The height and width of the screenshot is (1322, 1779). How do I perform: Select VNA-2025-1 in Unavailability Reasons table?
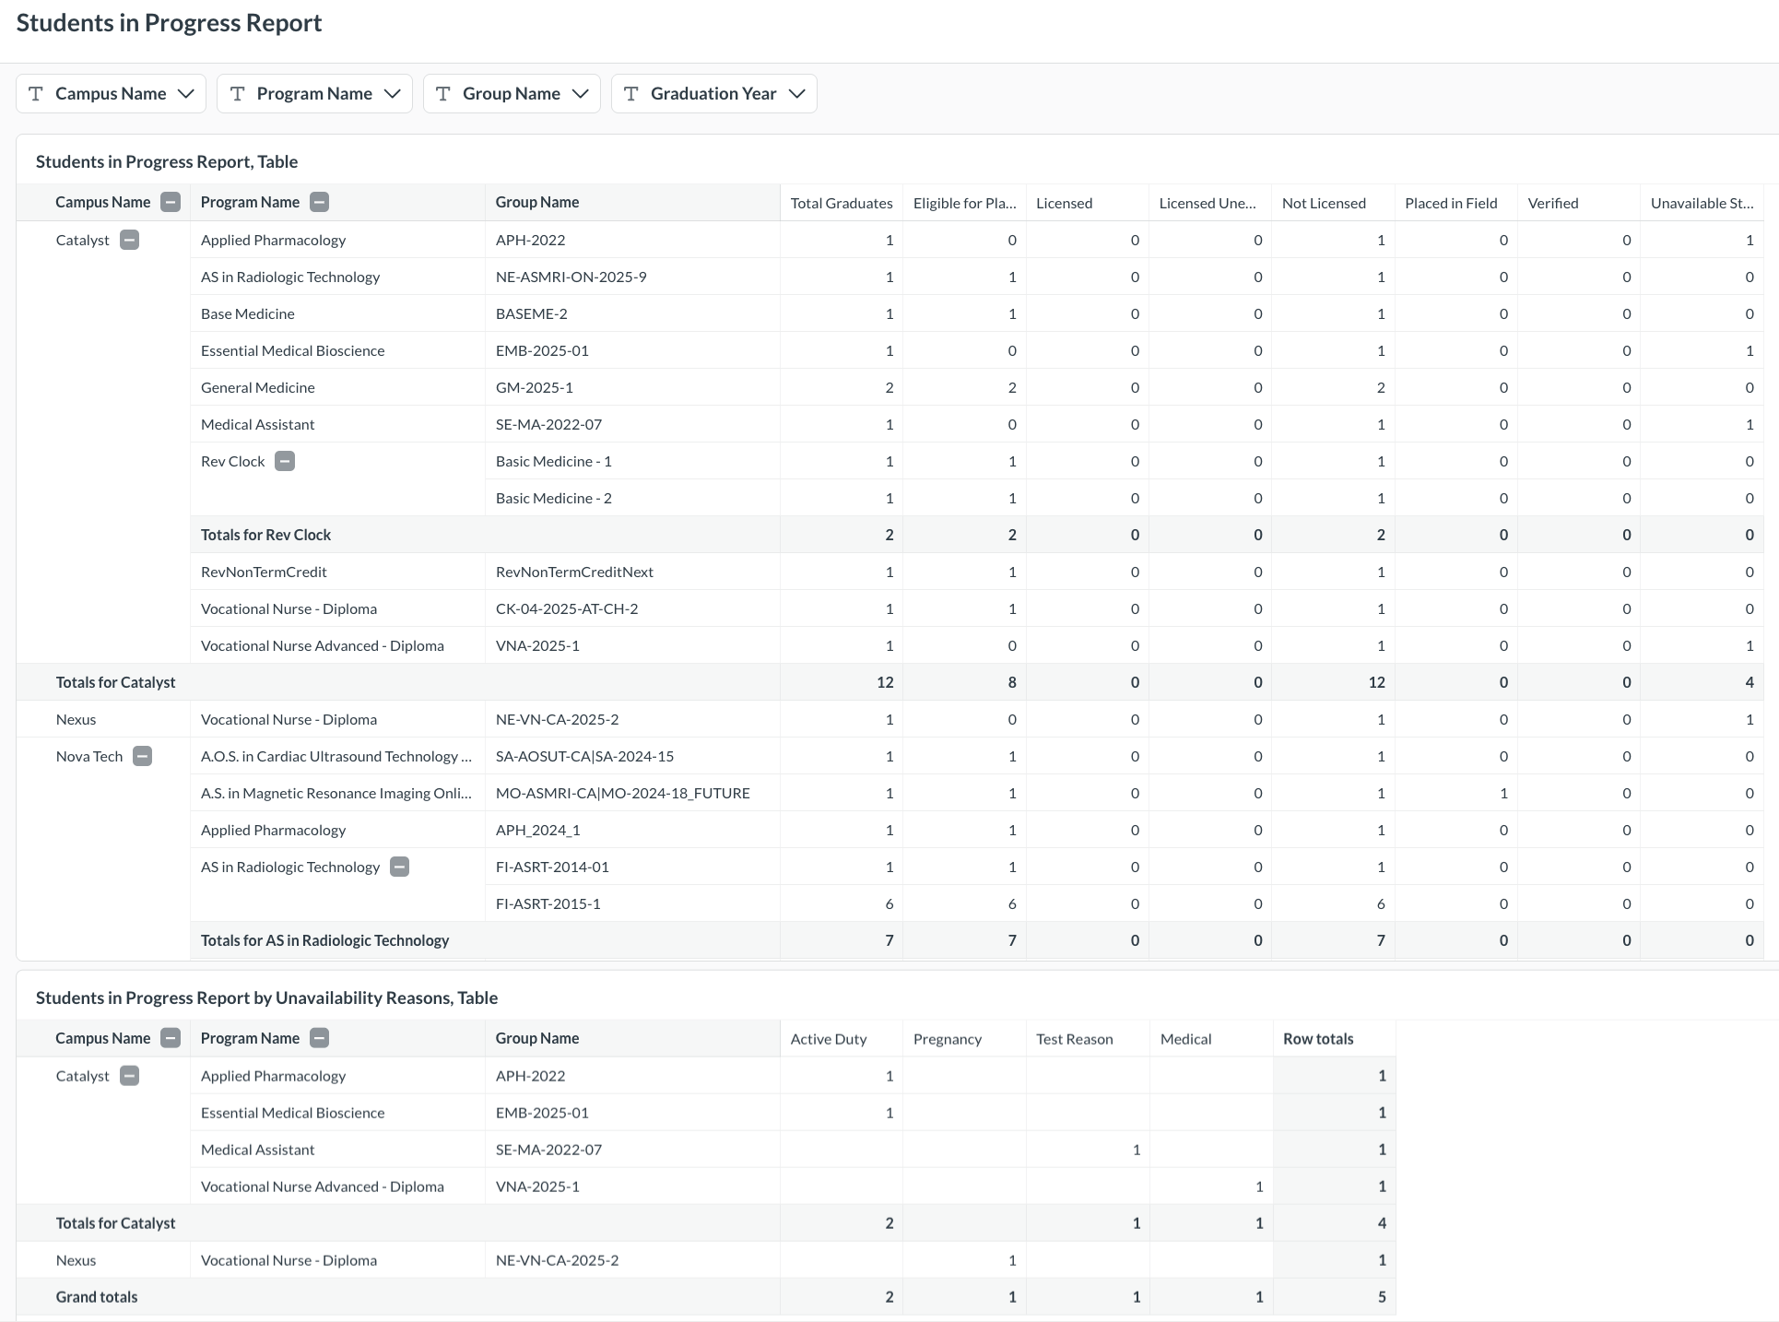[x=632, y=1186]
